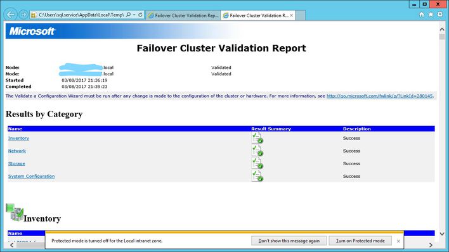Click 'Success' text in the Network row
Screen dimensions: 449x252
click(351, 151)
